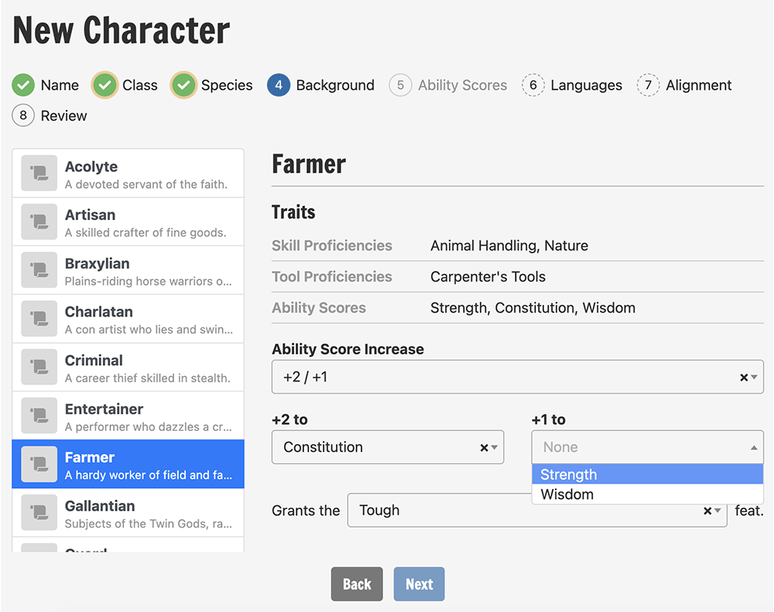Select the Charlatan background name
Screen dimensions: 774x612
coord(99,312)
